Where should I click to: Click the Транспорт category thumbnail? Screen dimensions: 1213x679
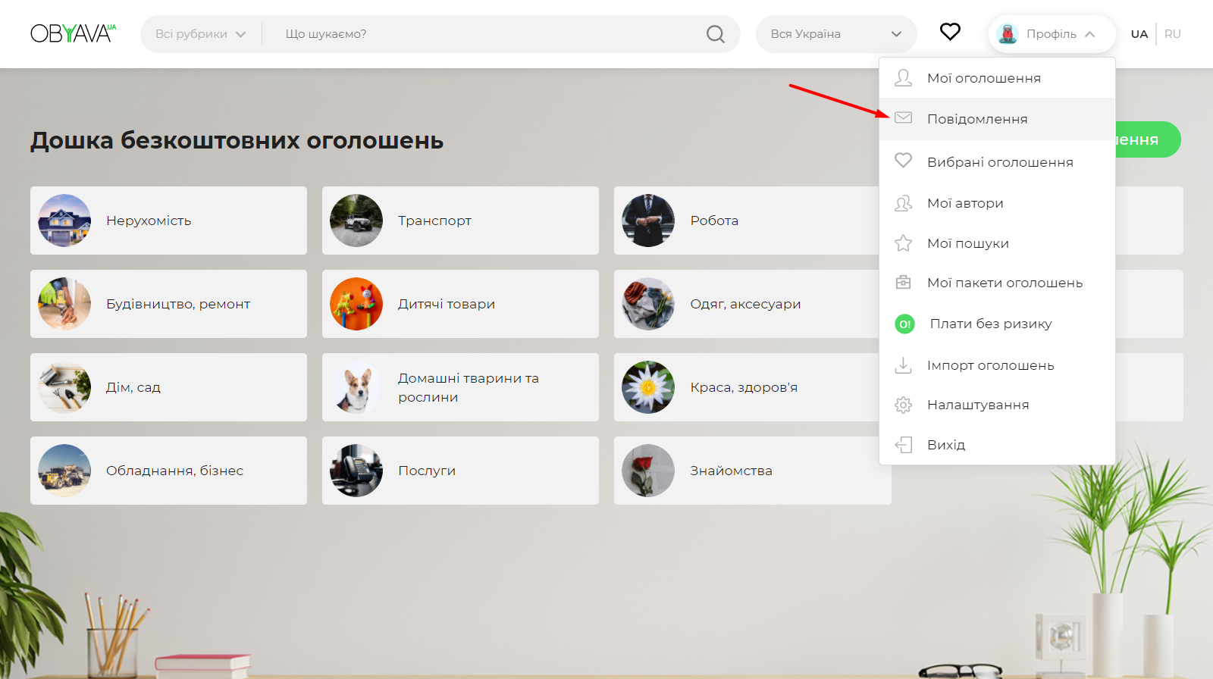point(356,221)
